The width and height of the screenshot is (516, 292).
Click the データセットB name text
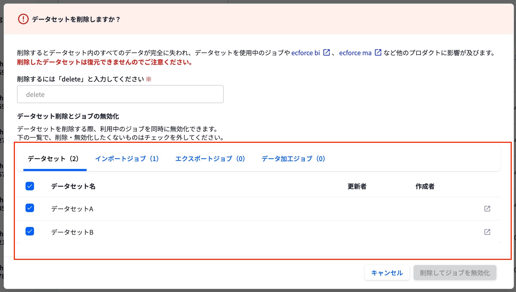click(x=72, y=232)
